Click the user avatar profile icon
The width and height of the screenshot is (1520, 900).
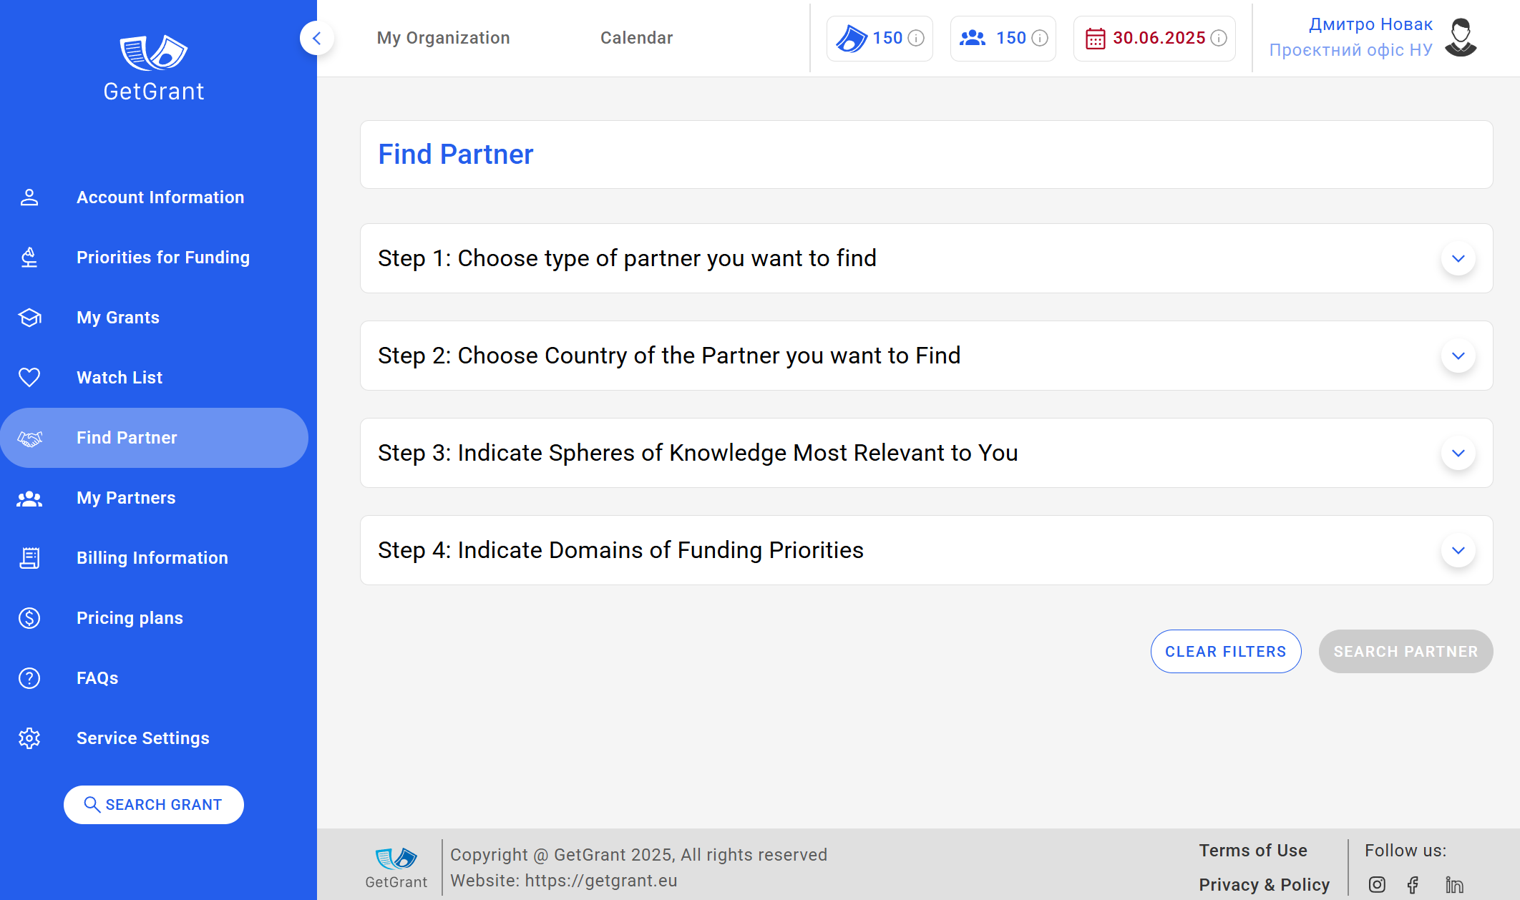(x=1461, y=38)
